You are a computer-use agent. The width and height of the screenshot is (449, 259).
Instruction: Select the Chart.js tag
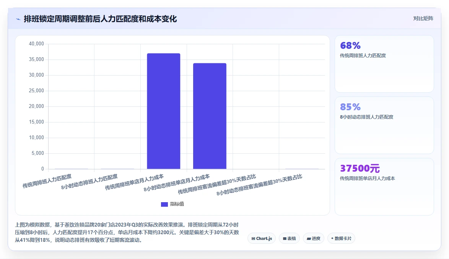262,238
